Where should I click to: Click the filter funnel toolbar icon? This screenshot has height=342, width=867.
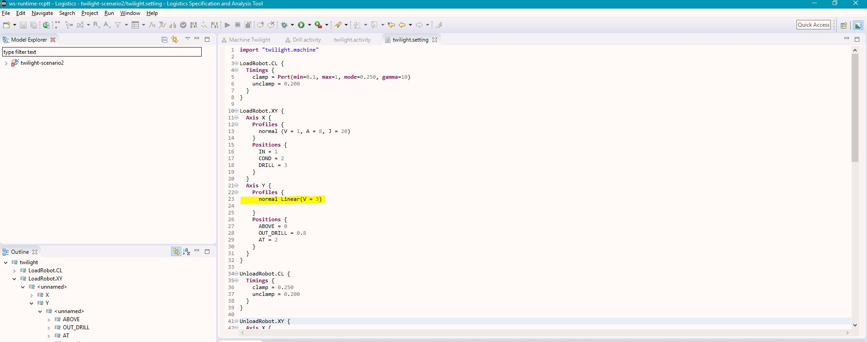(118, 25)
